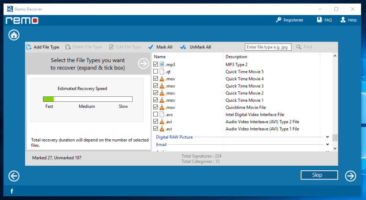
Task: Uncheck the .mp3 MP3 Type 2 checkbox
Action: click(156, 64)
